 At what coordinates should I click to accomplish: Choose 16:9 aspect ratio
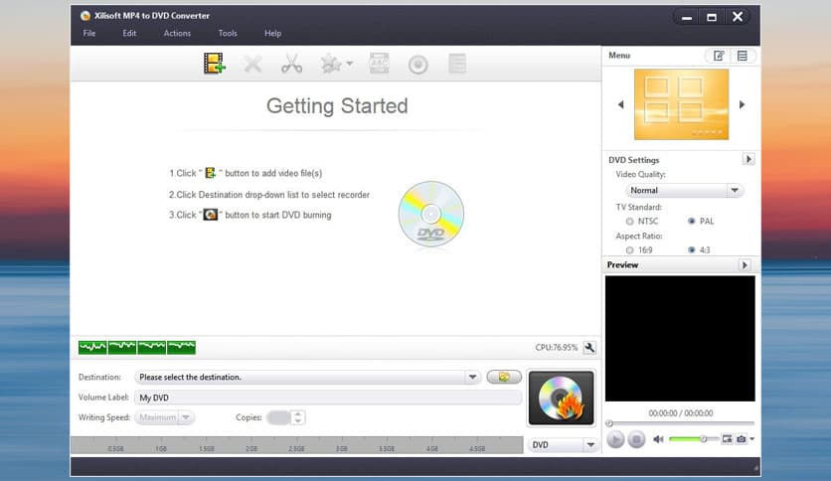[x=629, y=250]
